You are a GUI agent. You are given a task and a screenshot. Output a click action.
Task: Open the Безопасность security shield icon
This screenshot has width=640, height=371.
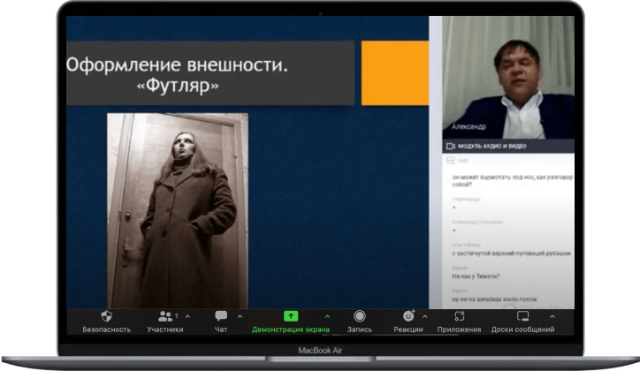point(107,316)
